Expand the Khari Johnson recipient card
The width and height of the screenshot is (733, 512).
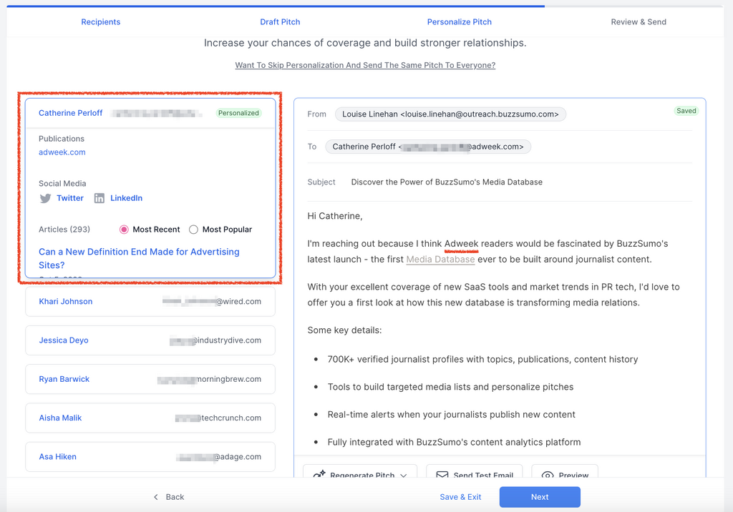point(150,302)
